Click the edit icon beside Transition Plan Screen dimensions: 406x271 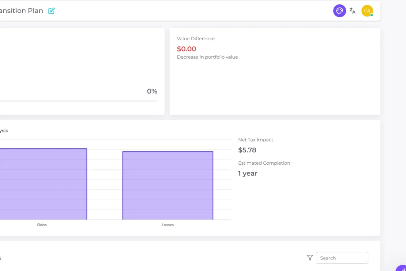(51, 11)
